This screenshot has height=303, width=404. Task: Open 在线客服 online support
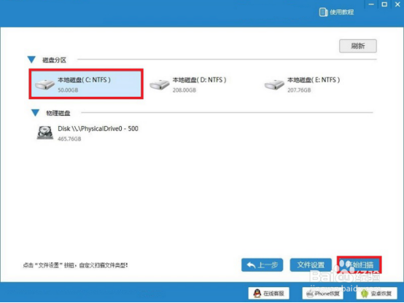click(x=269, y=294)
